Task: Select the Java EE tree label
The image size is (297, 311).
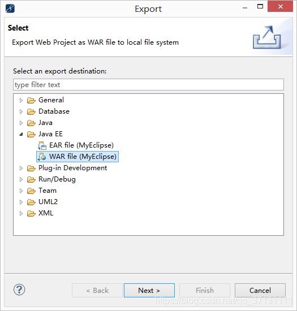Action: [50, 134]
